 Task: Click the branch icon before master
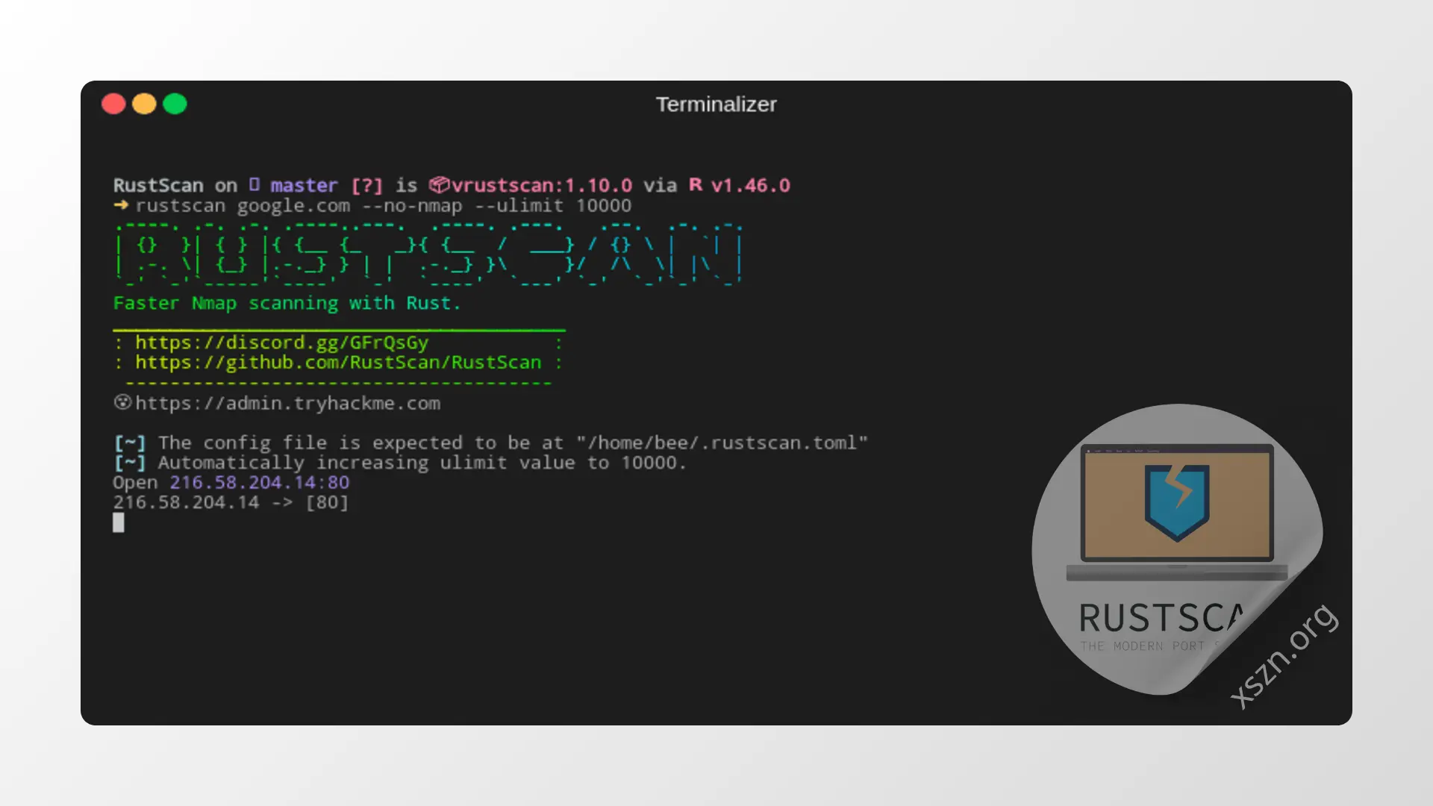click(x=255, y=184)
